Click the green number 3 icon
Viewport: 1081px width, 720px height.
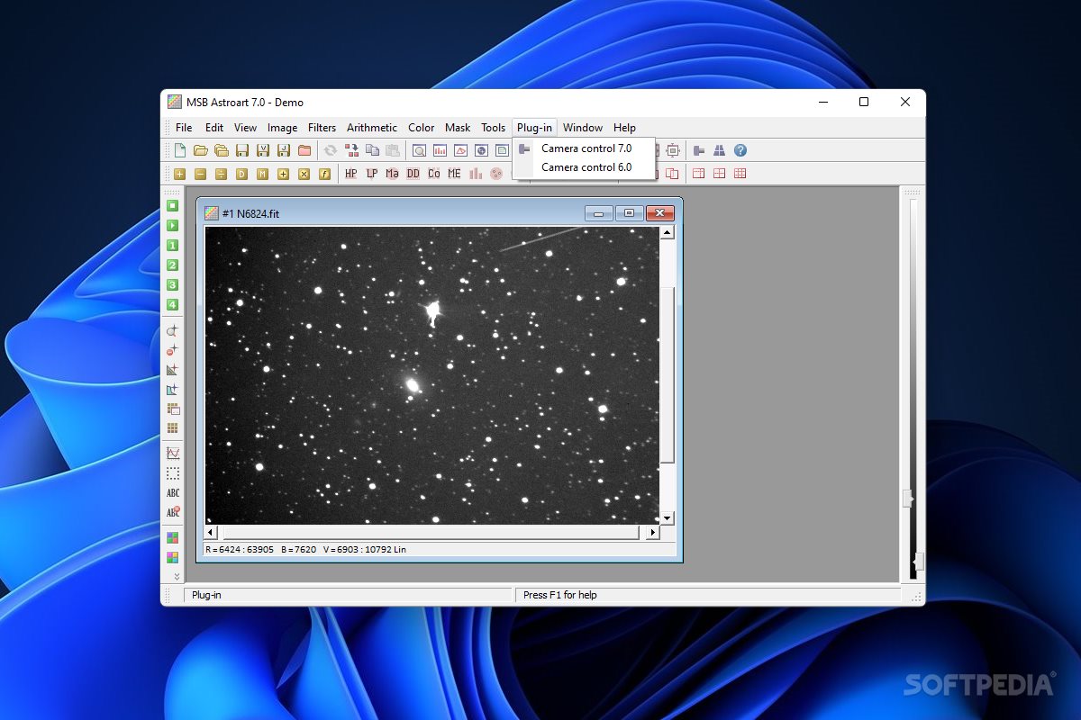[172, 284]
